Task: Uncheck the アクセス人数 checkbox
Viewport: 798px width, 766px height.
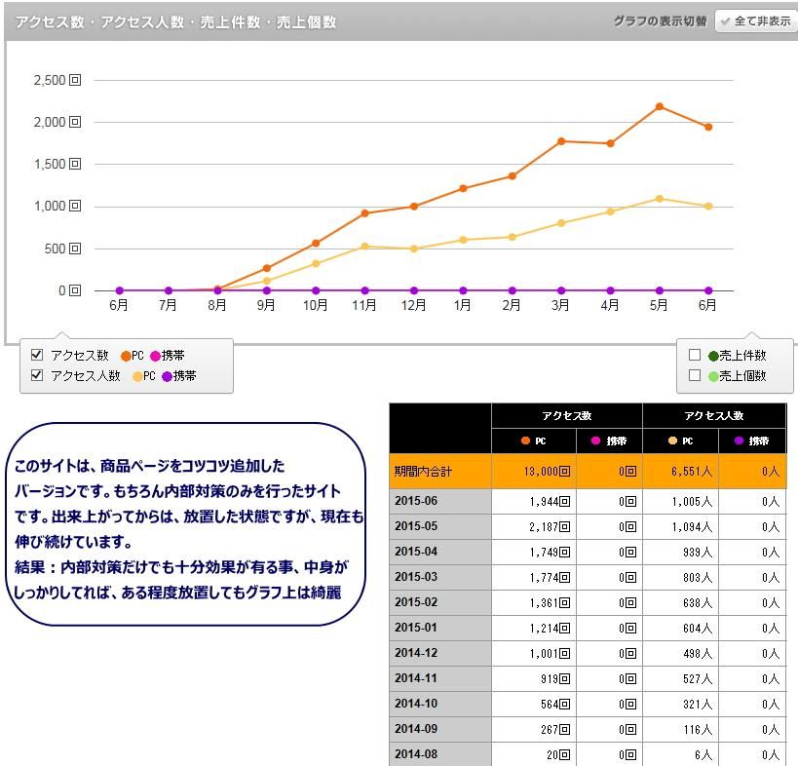Action: (37, 375)
